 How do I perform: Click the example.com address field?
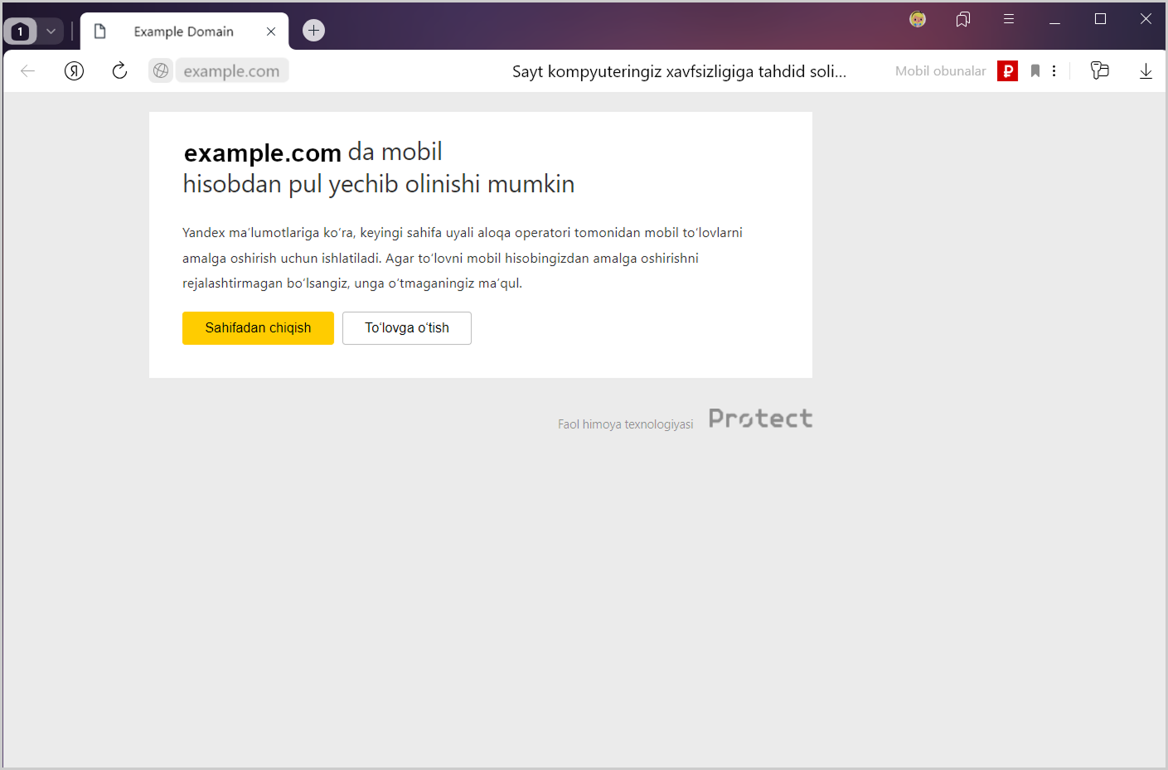[231, 71]
